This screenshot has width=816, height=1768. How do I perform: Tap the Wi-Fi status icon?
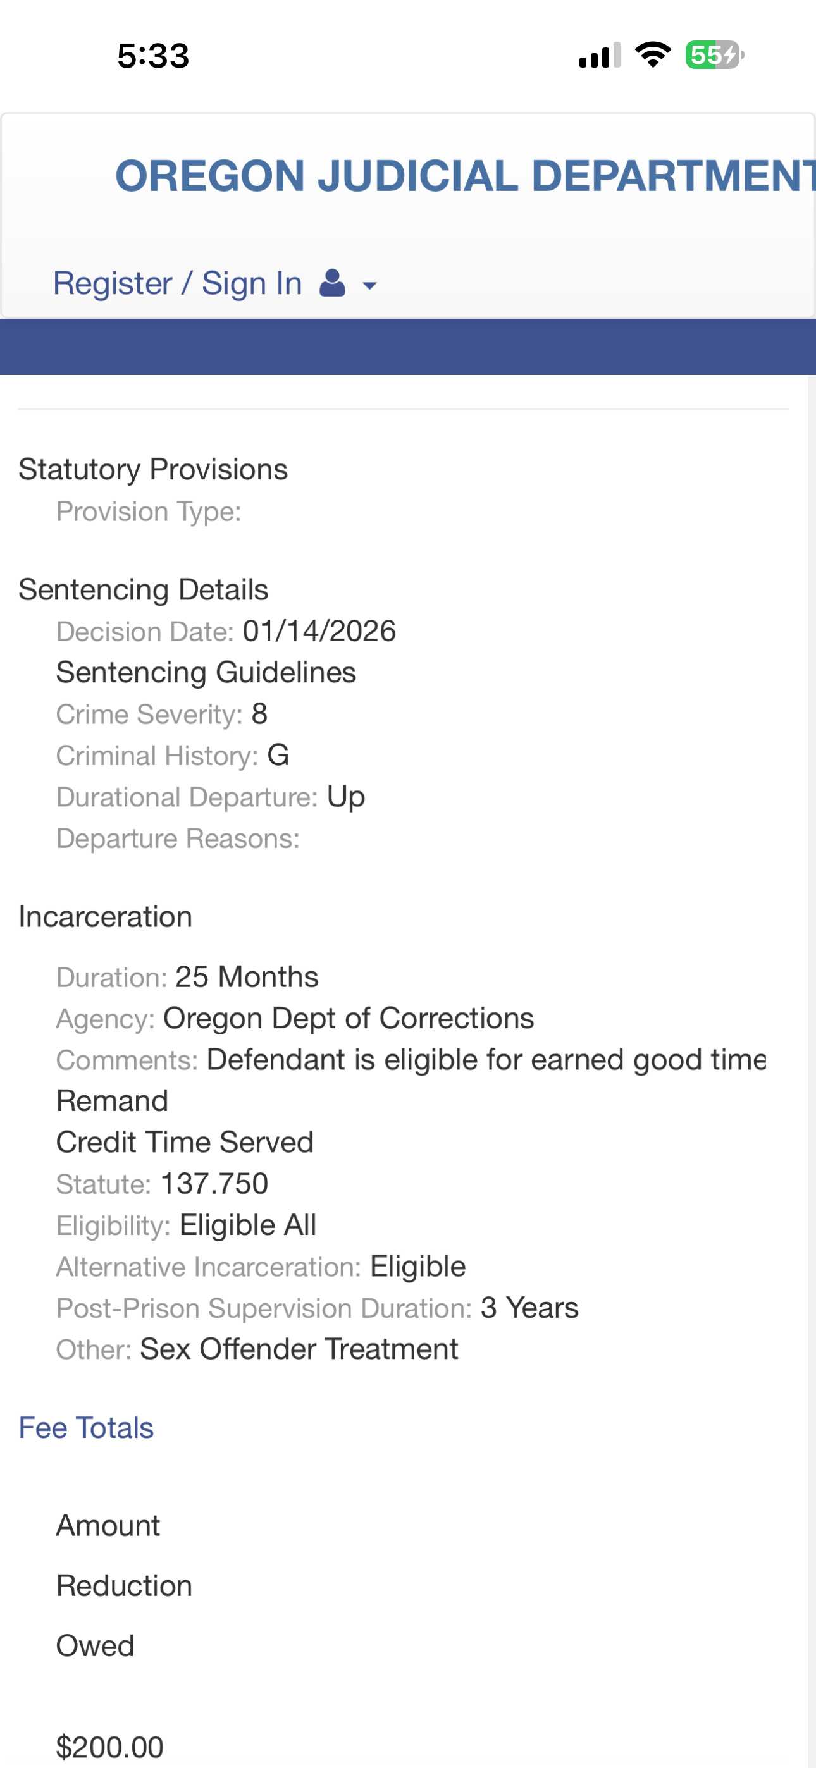click(653, 55)
